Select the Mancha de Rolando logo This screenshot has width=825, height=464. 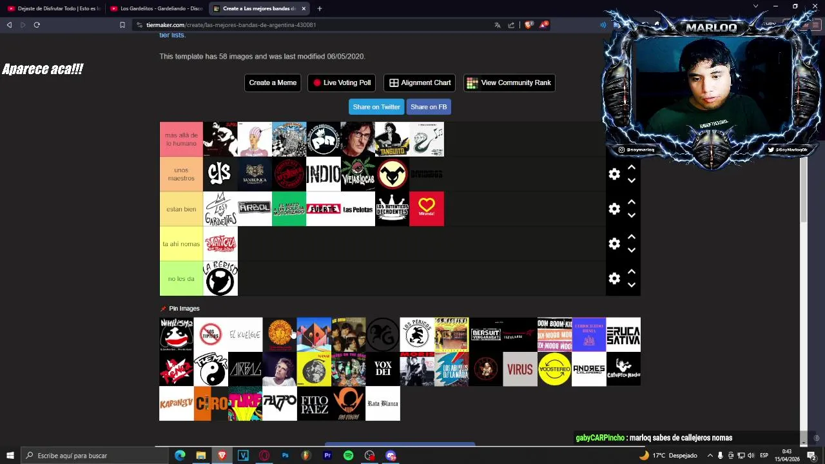pyautogui.click(x=220, y=244)
